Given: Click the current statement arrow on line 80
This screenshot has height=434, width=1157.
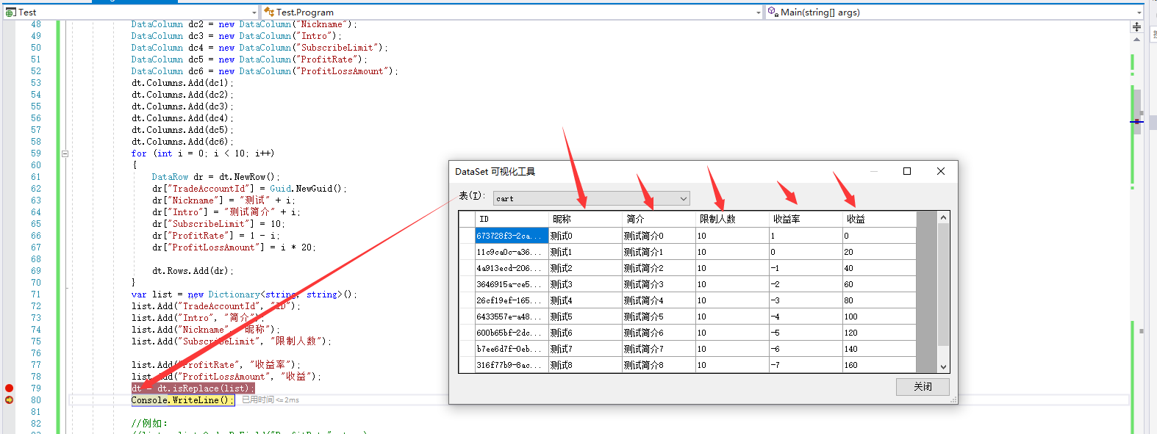Looking at the screenshot, I should pyautogui.click(x=9, y=399).
